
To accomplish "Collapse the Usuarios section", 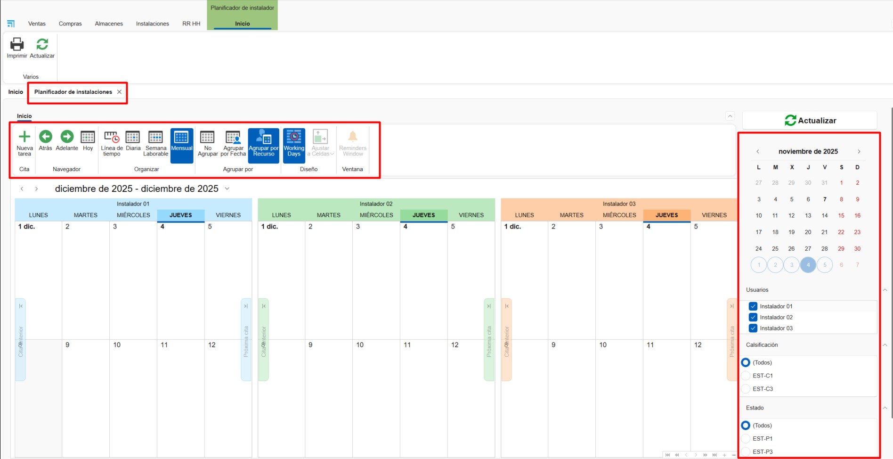I will click(885, 290).
